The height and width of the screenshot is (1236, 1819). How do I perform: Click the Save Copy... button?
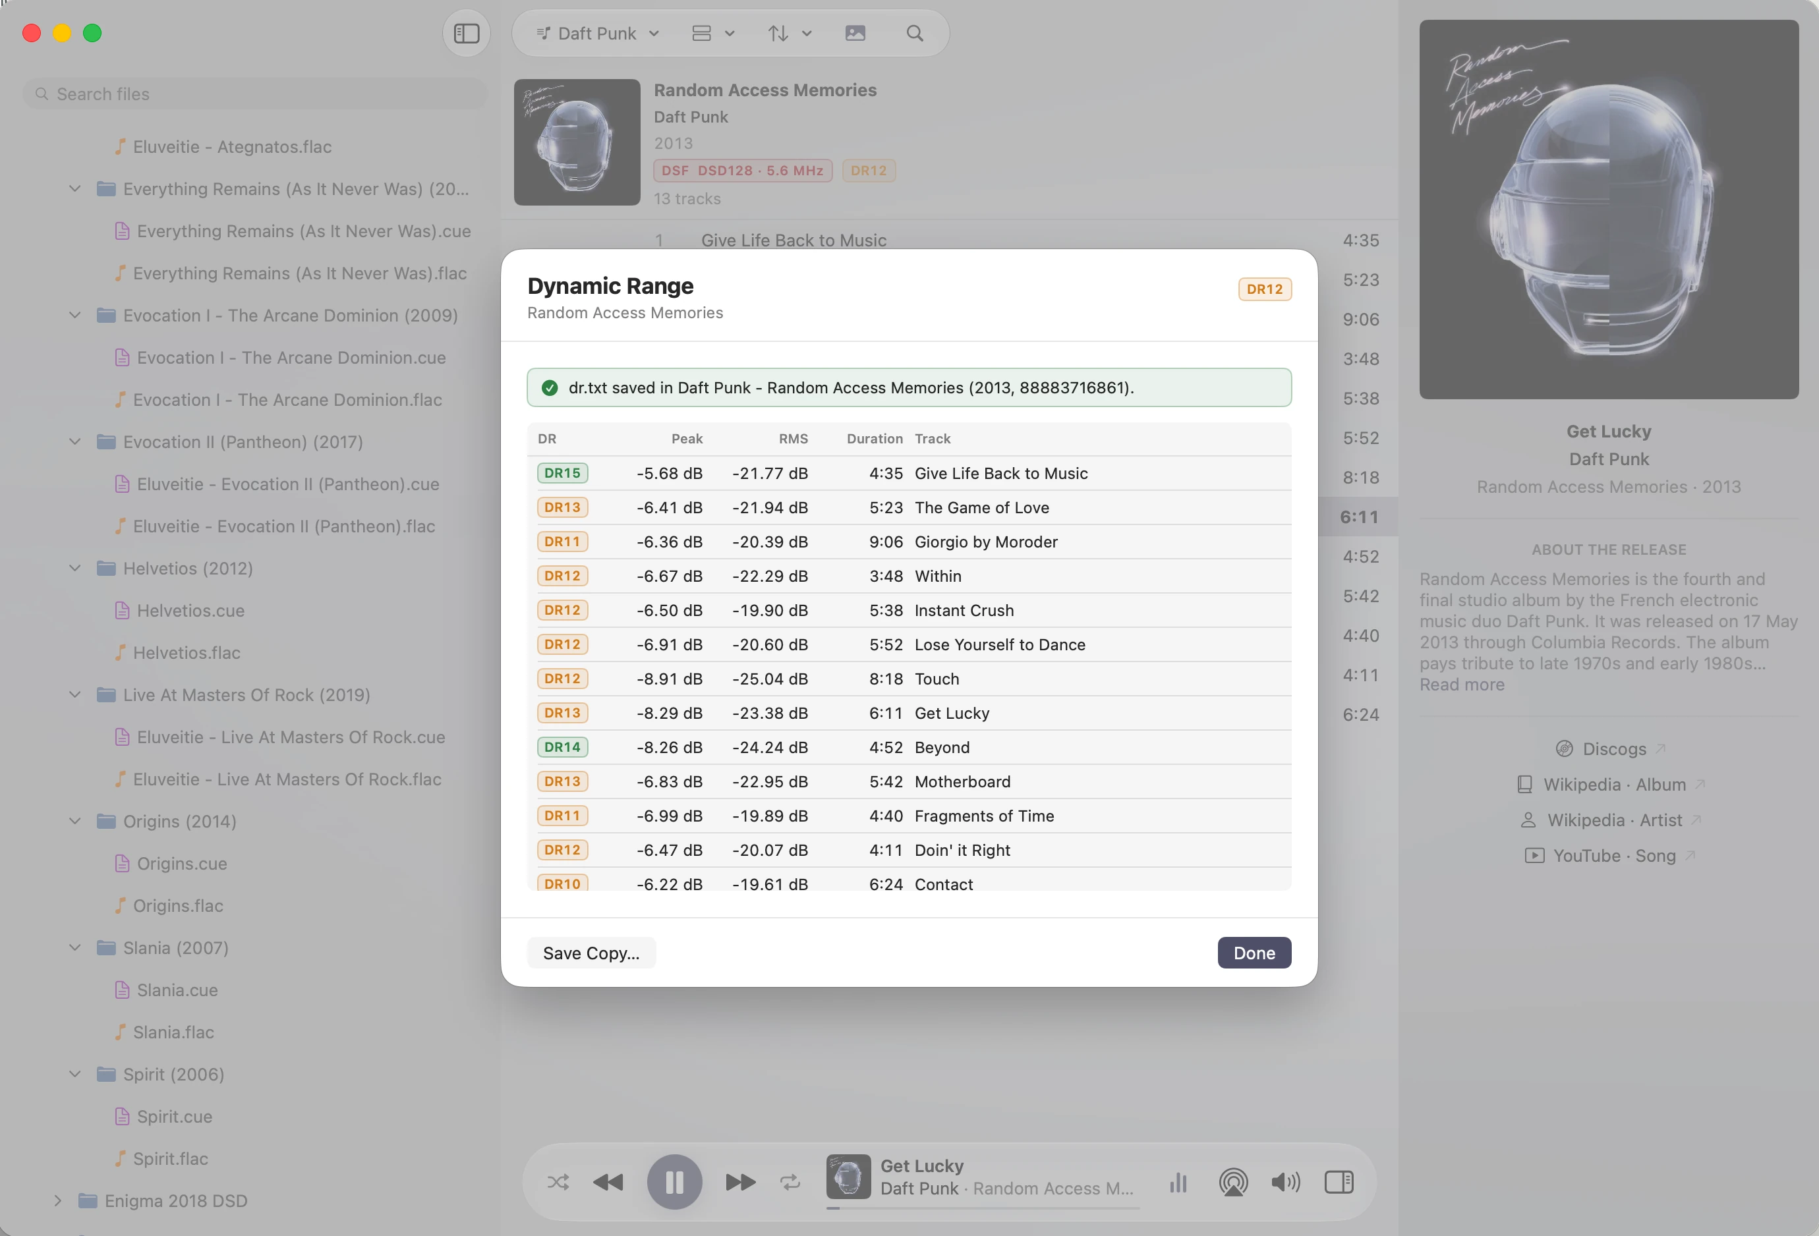591,953
